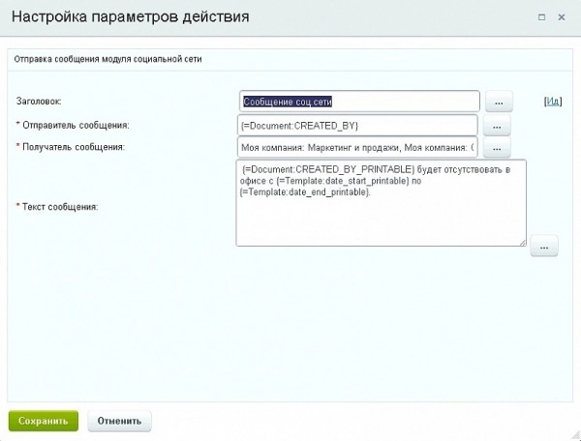Screen dimensions: 581x441
Task: Click the textarea resize handle corner
Action: [x=522, y=242]
